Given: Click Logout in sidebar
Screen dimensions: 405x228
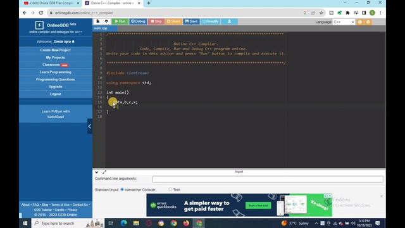Looking at the screenshot, I should [x=56, y=94].
